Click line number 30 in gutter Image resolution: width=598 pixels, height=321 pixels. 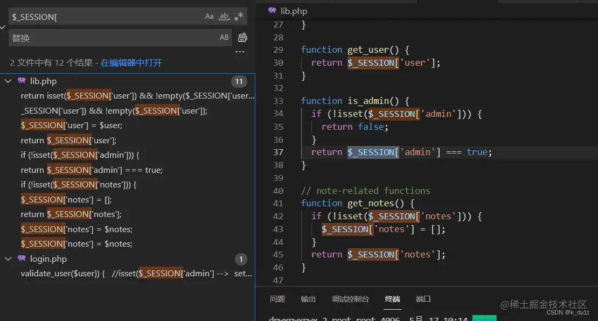tap(278, 63)
